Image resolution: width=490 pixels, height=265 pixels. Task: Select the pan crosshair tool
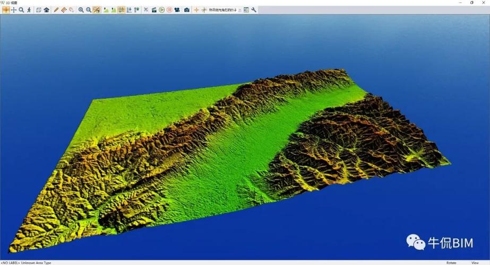(14, 10)
